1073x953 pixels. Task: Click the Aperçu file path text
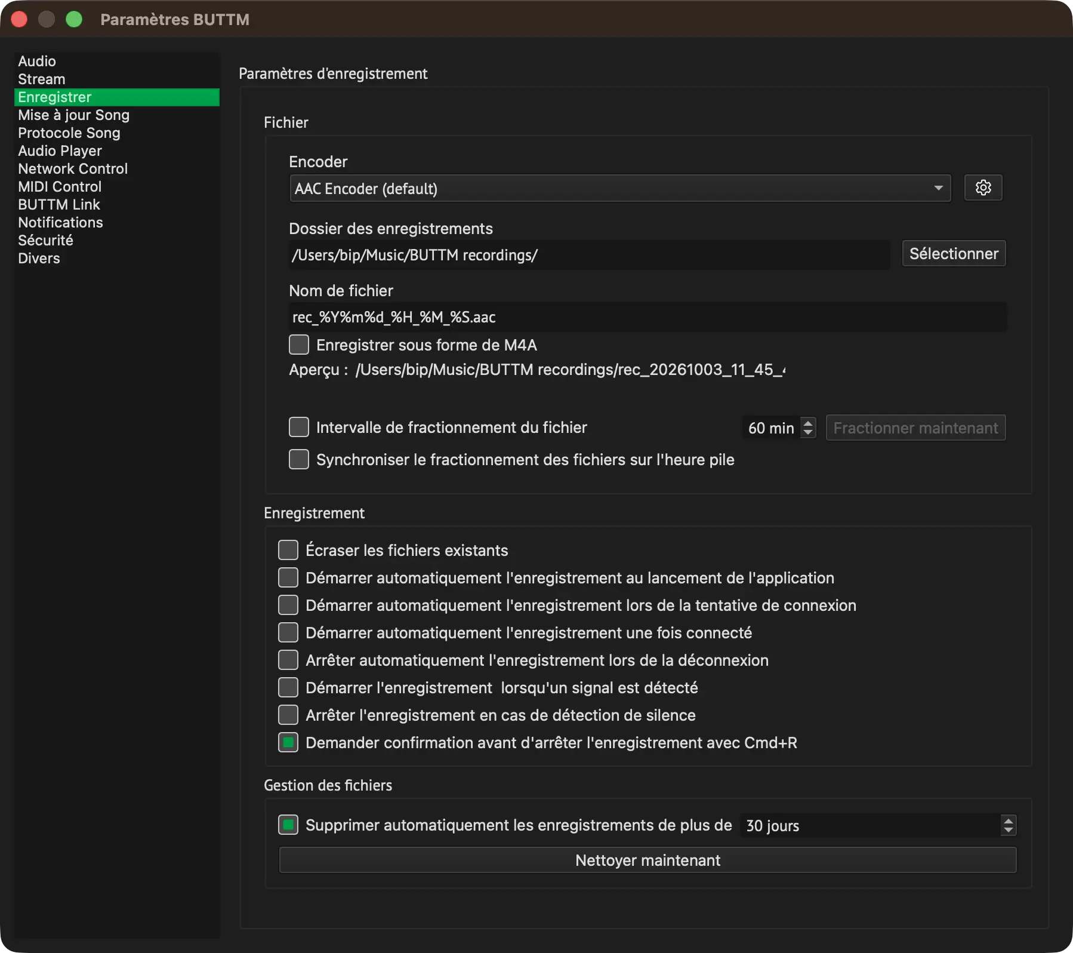tap(571, 370)
